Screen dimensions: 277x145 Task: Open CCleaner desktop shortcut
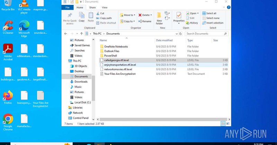click(x=8, y=27)
